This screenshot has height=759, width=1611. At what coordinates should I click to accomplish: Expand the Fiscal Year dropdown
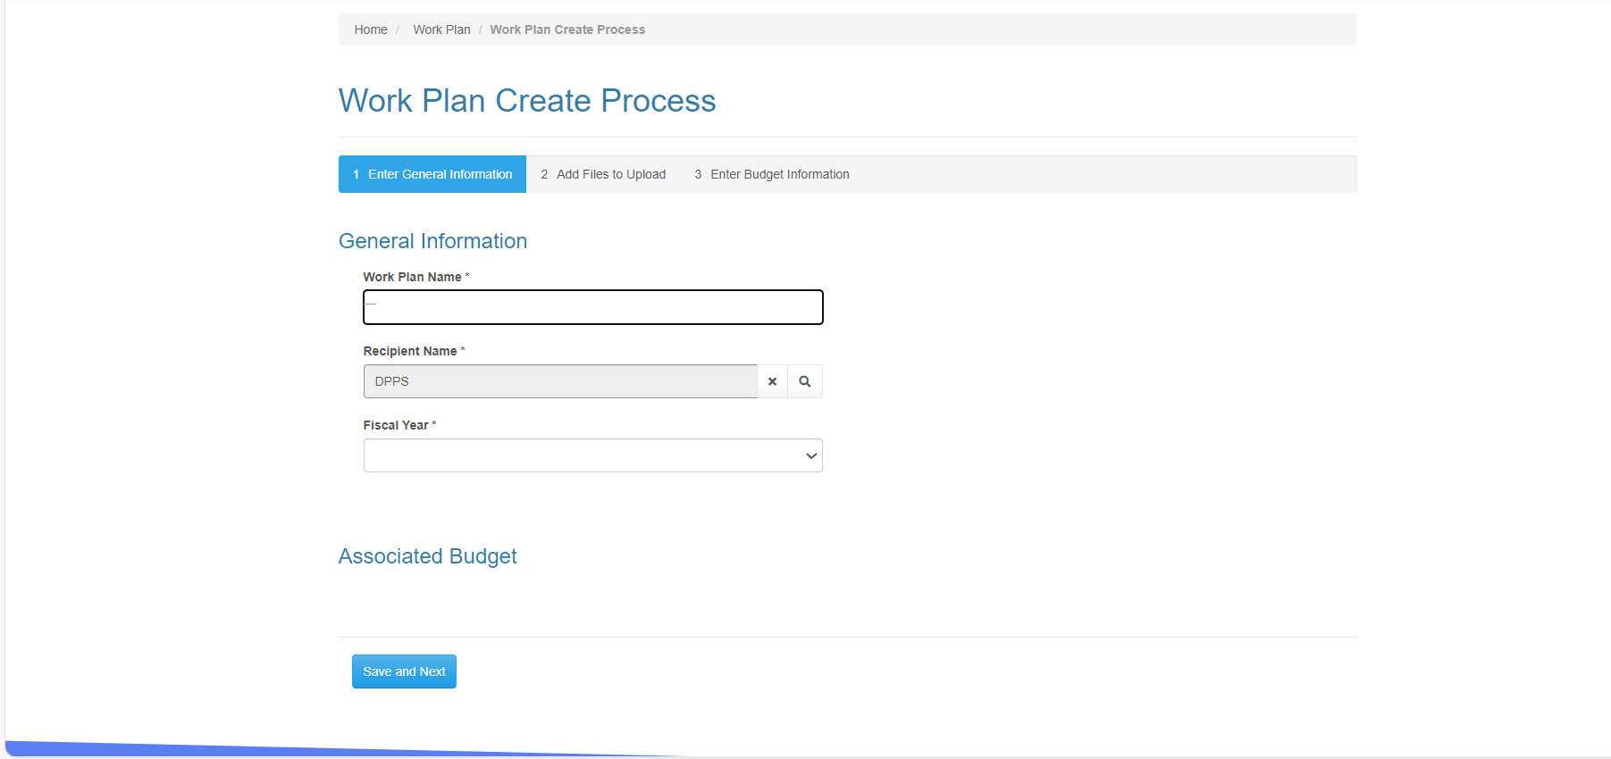click(x=592, y=455)
